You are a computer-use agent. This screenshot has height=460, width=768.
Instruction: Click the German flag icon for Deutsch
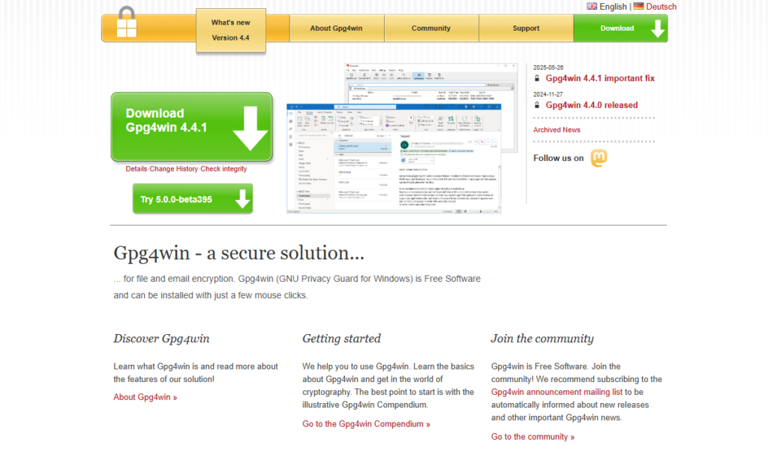[638, 6]
